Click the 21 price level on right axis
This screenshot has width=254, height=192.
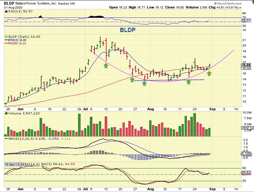(x=244, y=40)
